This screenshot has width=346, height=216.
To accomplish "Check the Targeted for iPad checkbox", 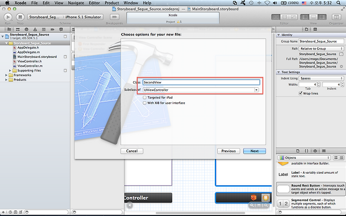I will [145, 97].
